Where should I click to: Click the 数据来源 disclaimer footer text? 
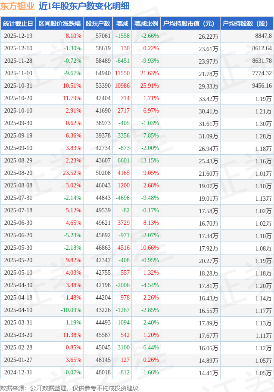[69, 388]
